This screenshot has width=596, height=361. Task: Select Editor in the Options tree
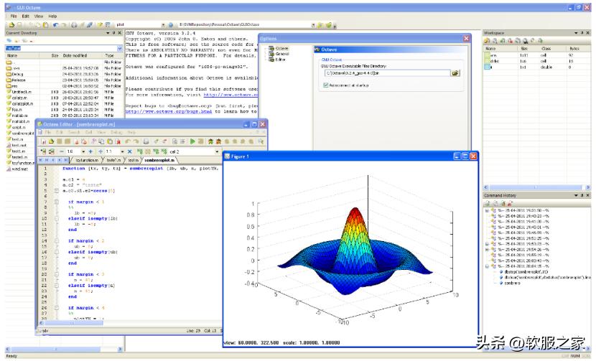point(281,60)
